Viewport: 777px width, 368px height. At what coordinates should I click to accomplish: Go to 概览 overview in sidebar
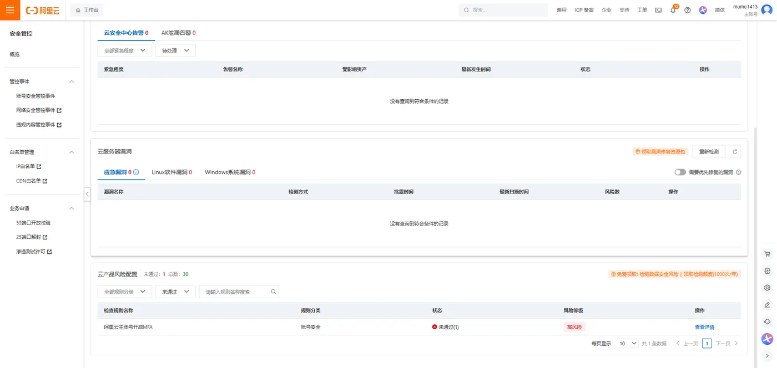point(14,54)
